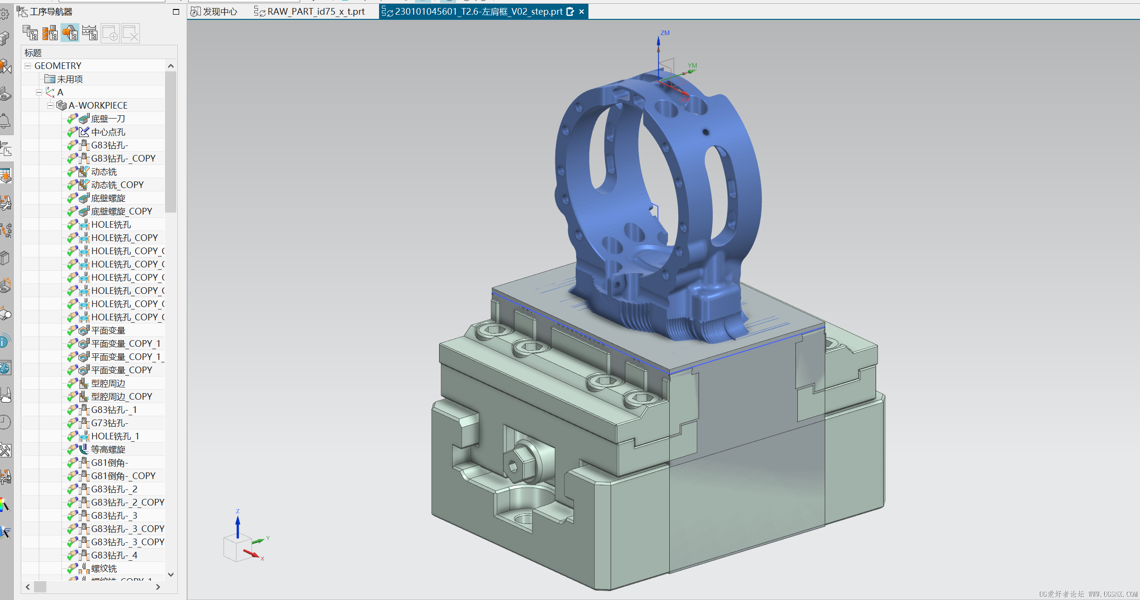Switch to Machine Tool view icon

point(50,33)
